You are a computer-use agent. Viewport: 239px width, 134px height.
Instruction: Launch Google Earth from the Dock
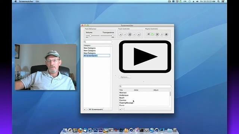click(x=152, y=130)
